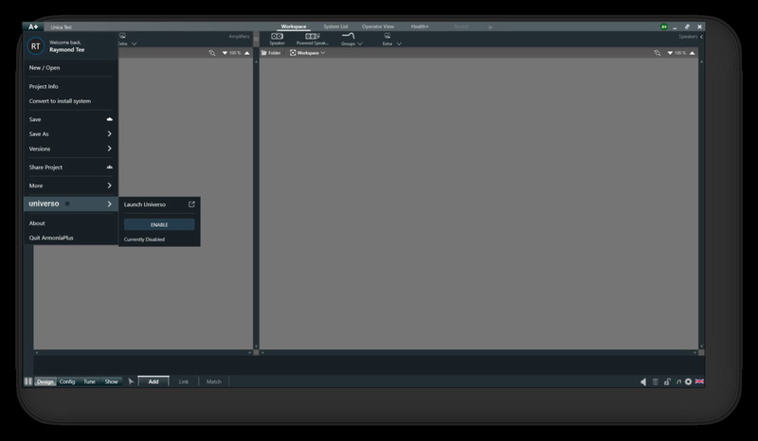Select the Powered Speaker icon
This screenshot has height=441, width=758.
[x=312, y=38]
